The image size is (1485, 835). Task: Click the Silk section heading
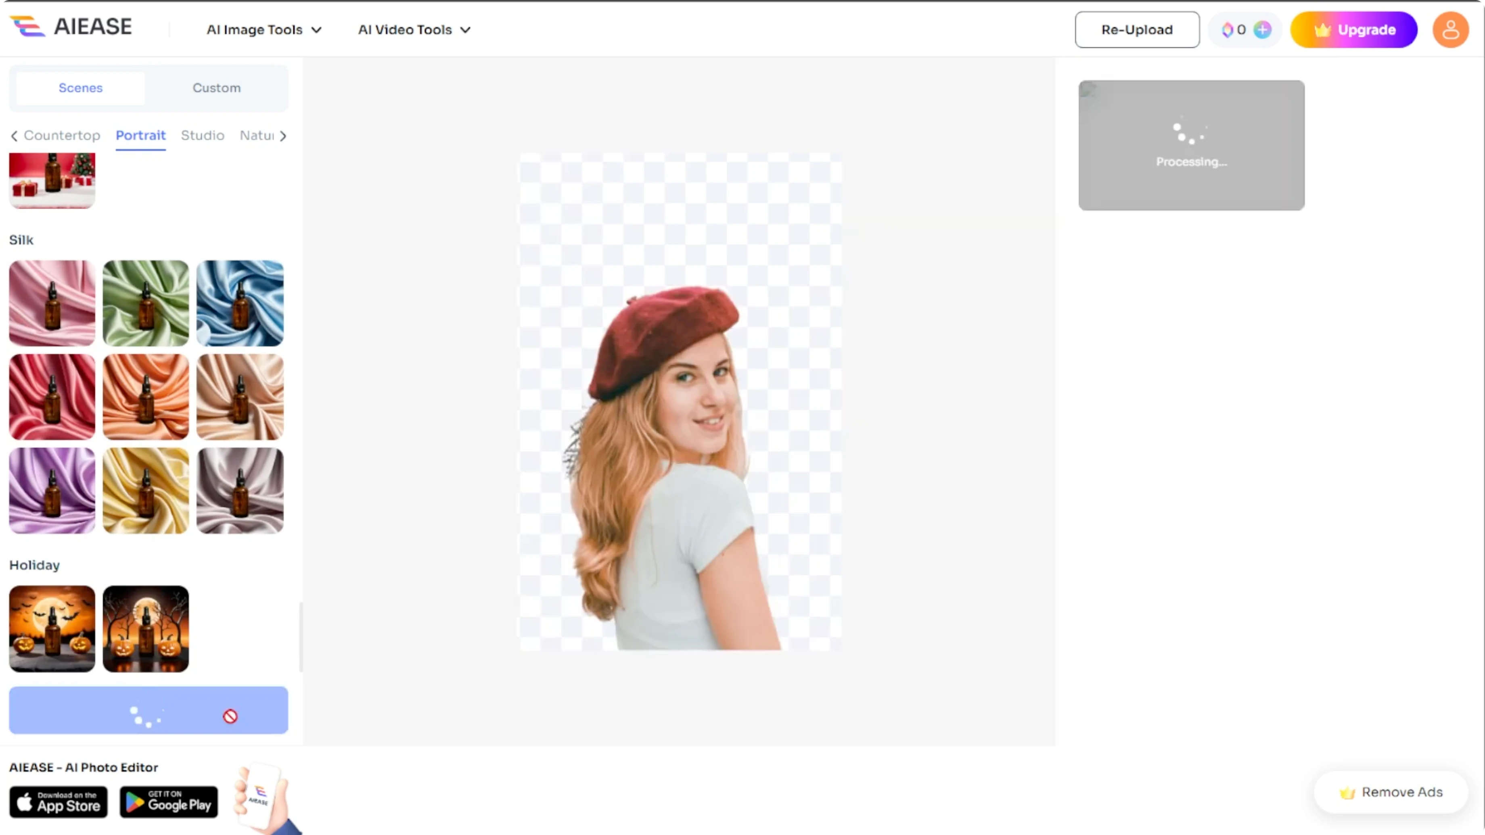tap(21, 240)
